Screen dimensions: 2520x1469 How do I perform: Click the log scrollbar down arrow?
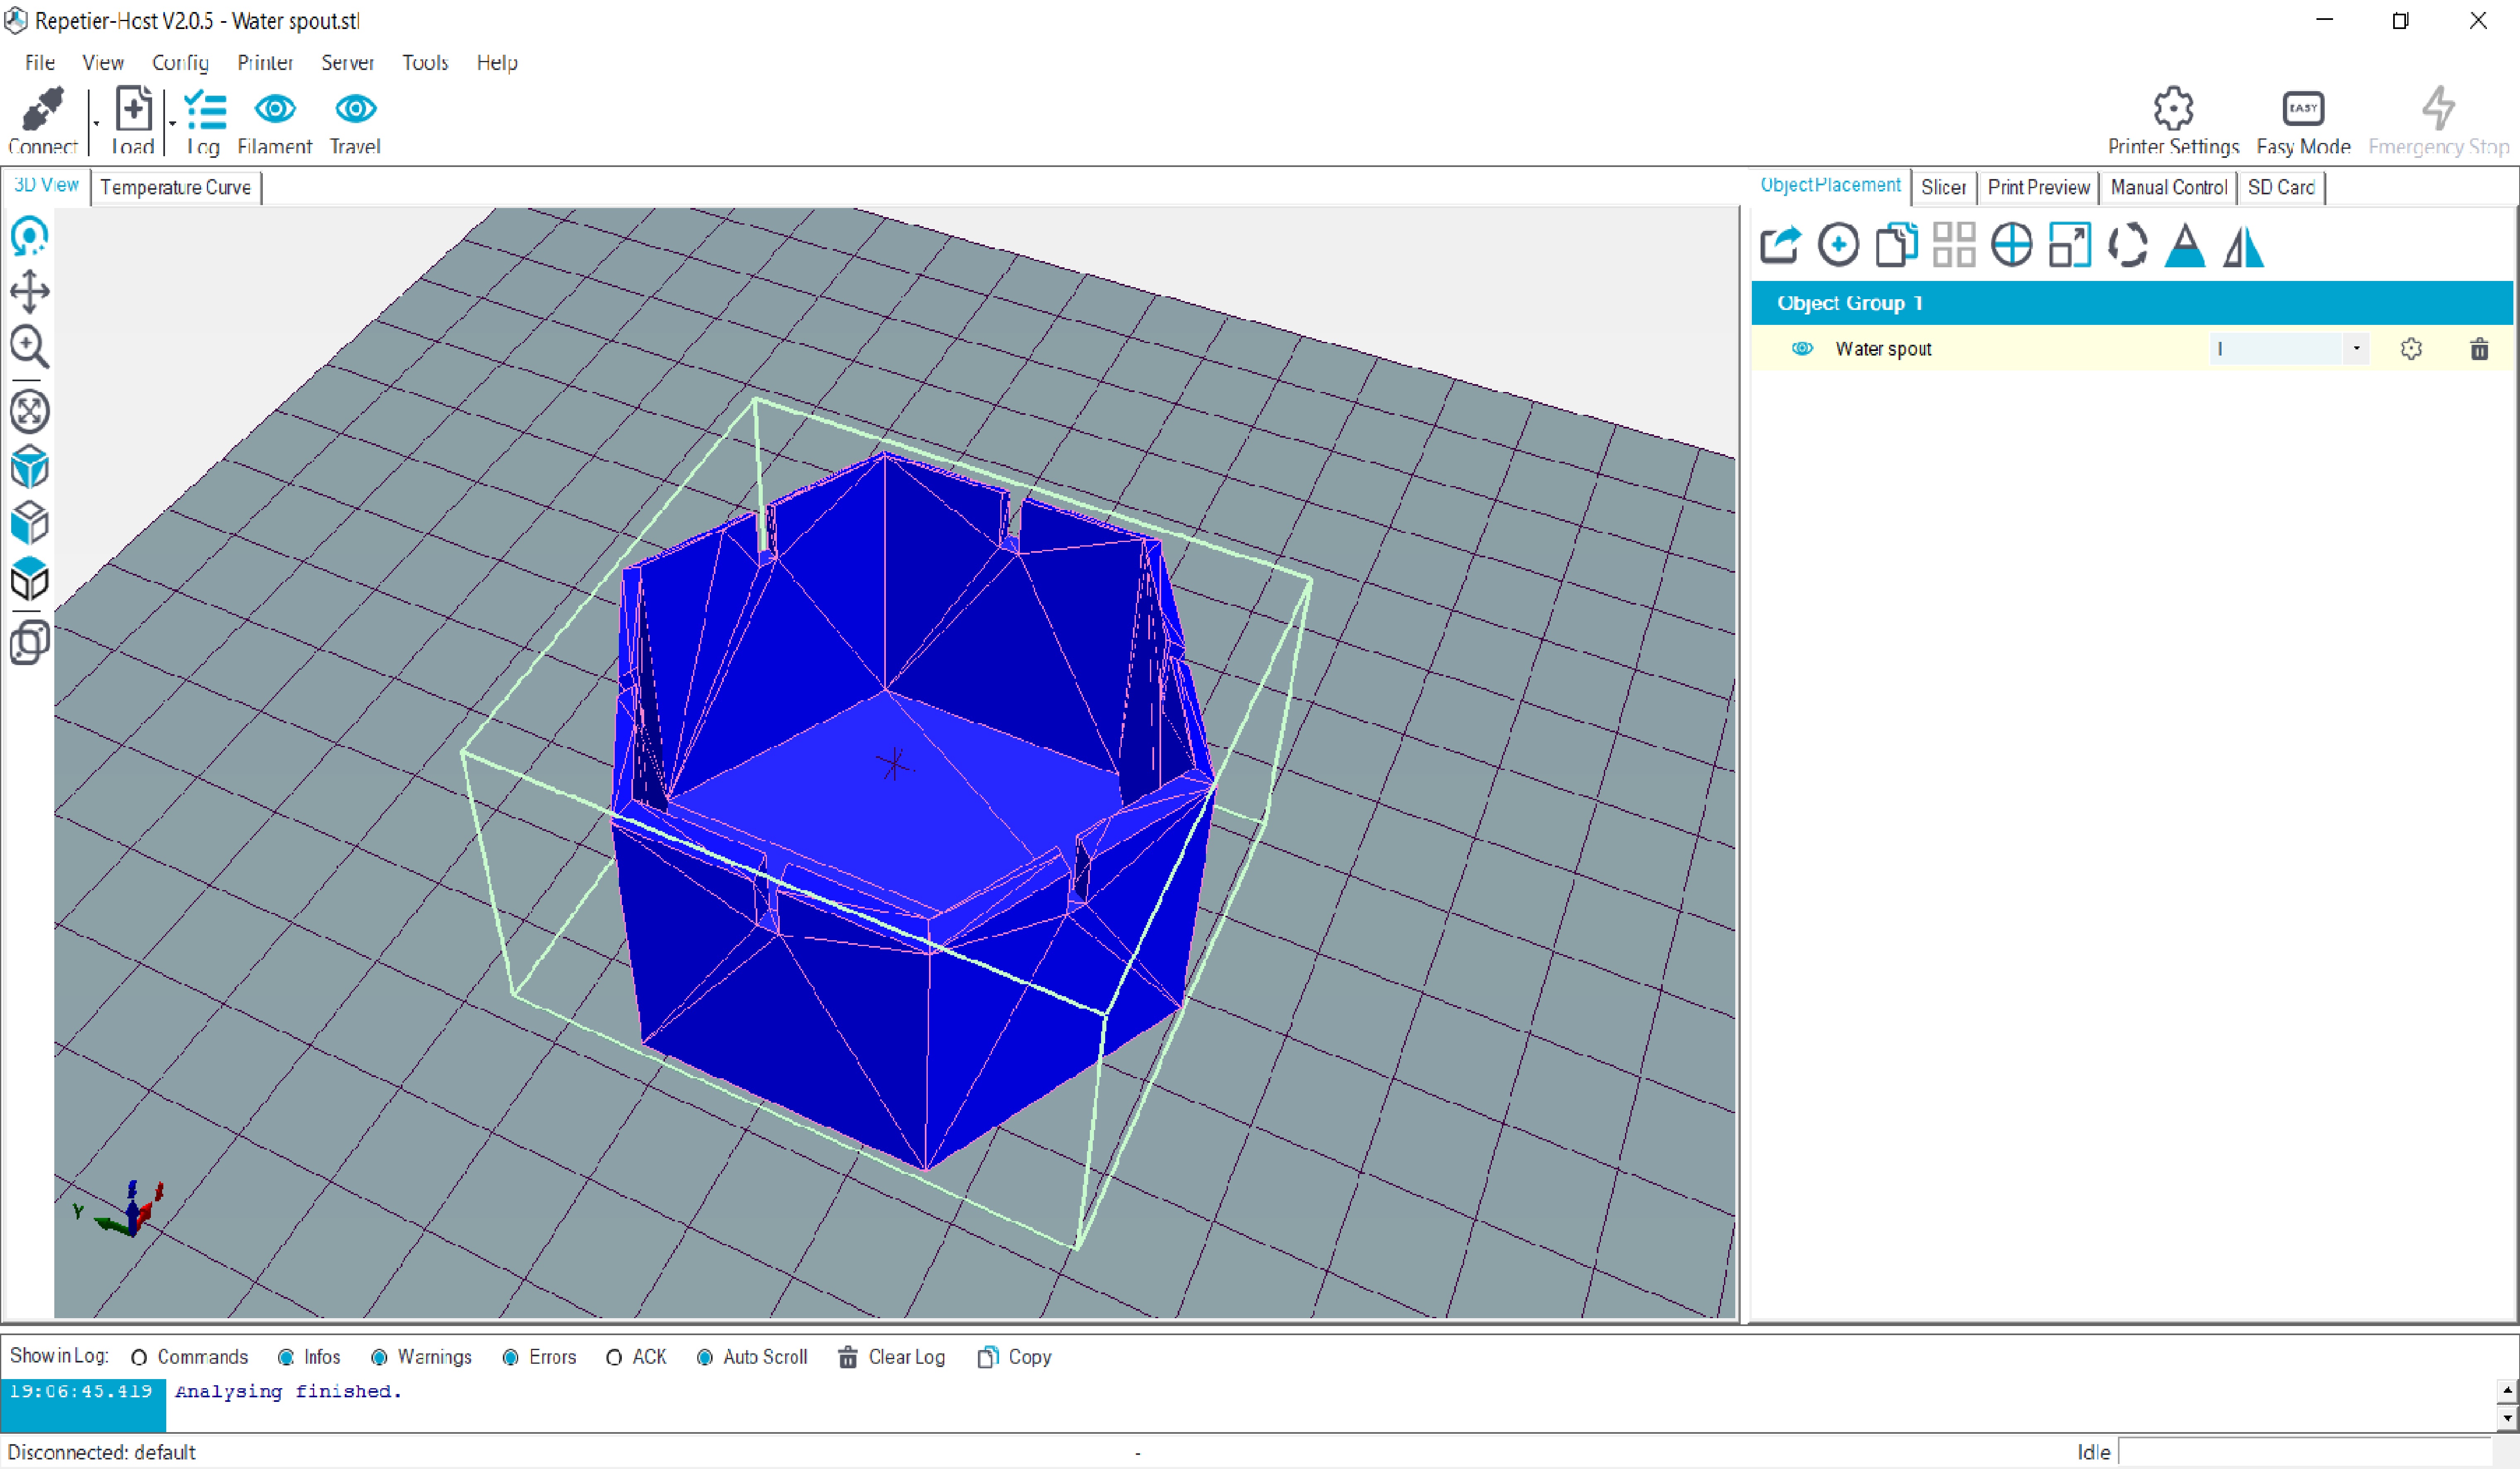click(2507, 1418)
